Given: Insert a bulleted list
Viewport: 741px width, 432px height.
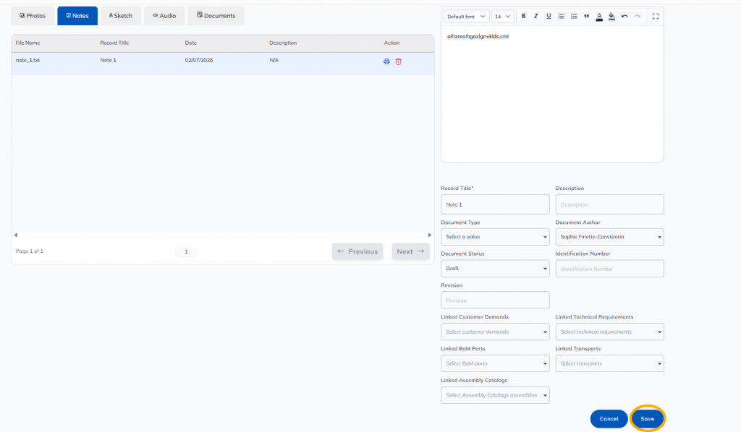Looking at the screenshot, I should 562,16.
